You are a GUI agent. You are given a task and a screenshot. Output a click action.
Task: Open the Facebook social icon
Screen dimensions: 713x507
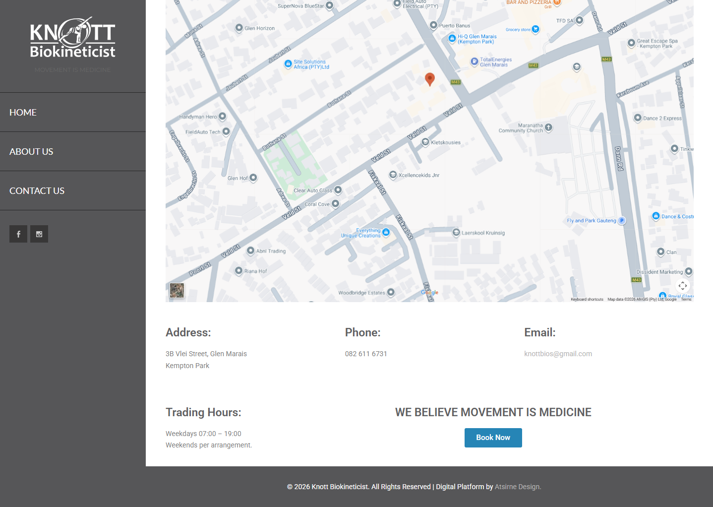pyautogui.click(x=18, y=234)
